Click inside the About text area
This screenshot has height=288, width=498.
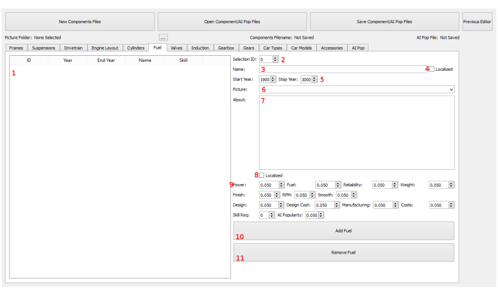click(x=356, y=133)
